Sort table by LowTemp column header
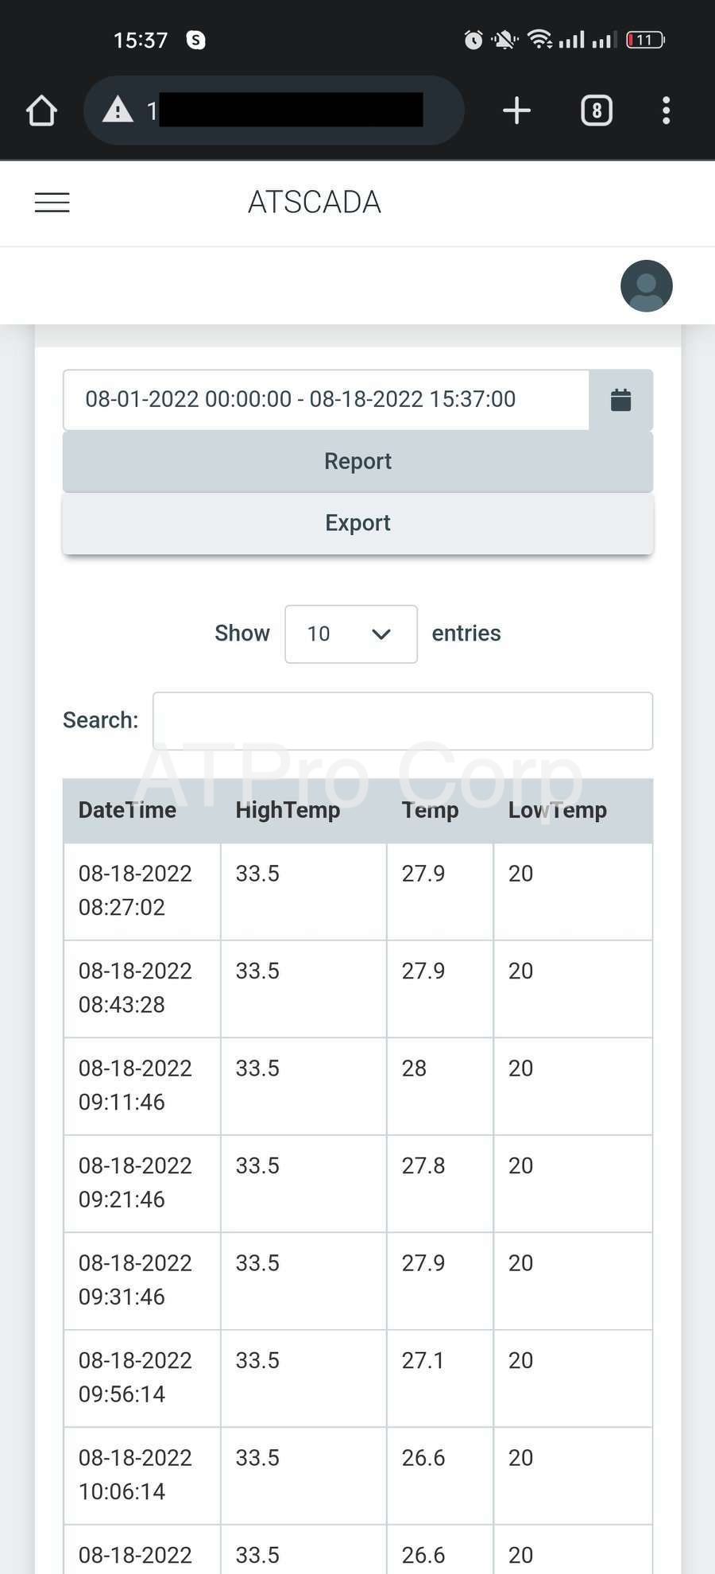Image resolution: width=715 pixels, height=1574 pixels. (558, 810)
